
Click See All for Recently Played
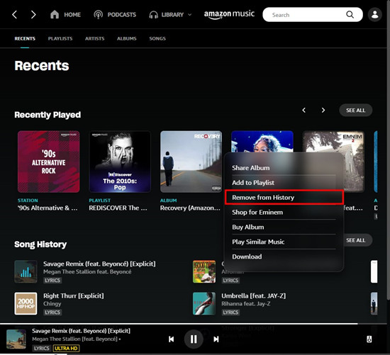356,110
